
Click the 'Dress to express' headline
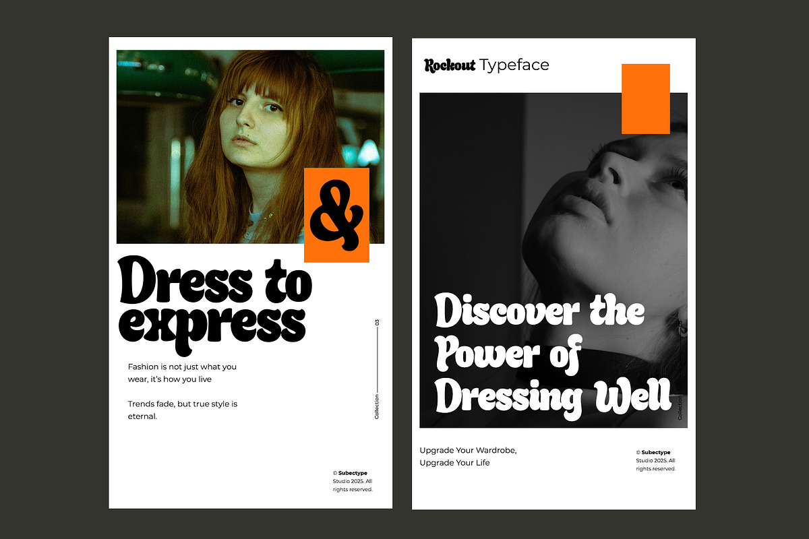(x=215, y=305)
